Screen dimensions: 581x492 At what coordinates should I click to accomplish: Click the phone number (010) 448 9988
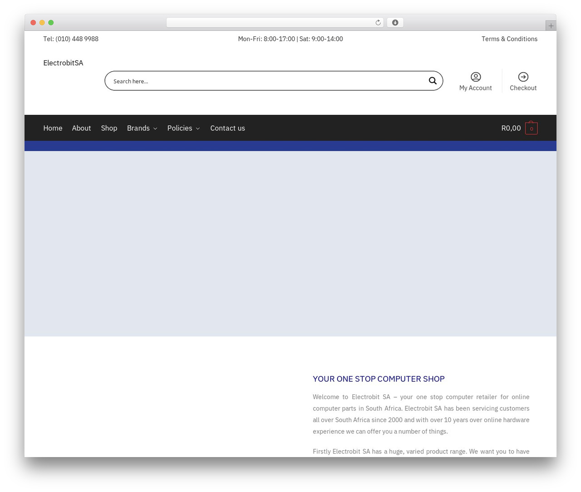coord(77,39)
